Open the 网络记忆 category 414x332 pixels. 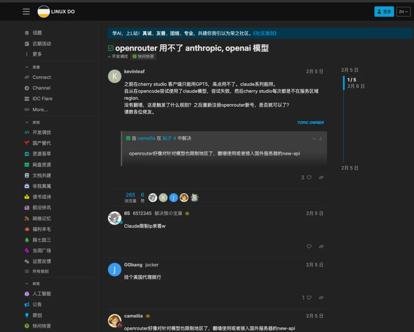pos(41,219)
